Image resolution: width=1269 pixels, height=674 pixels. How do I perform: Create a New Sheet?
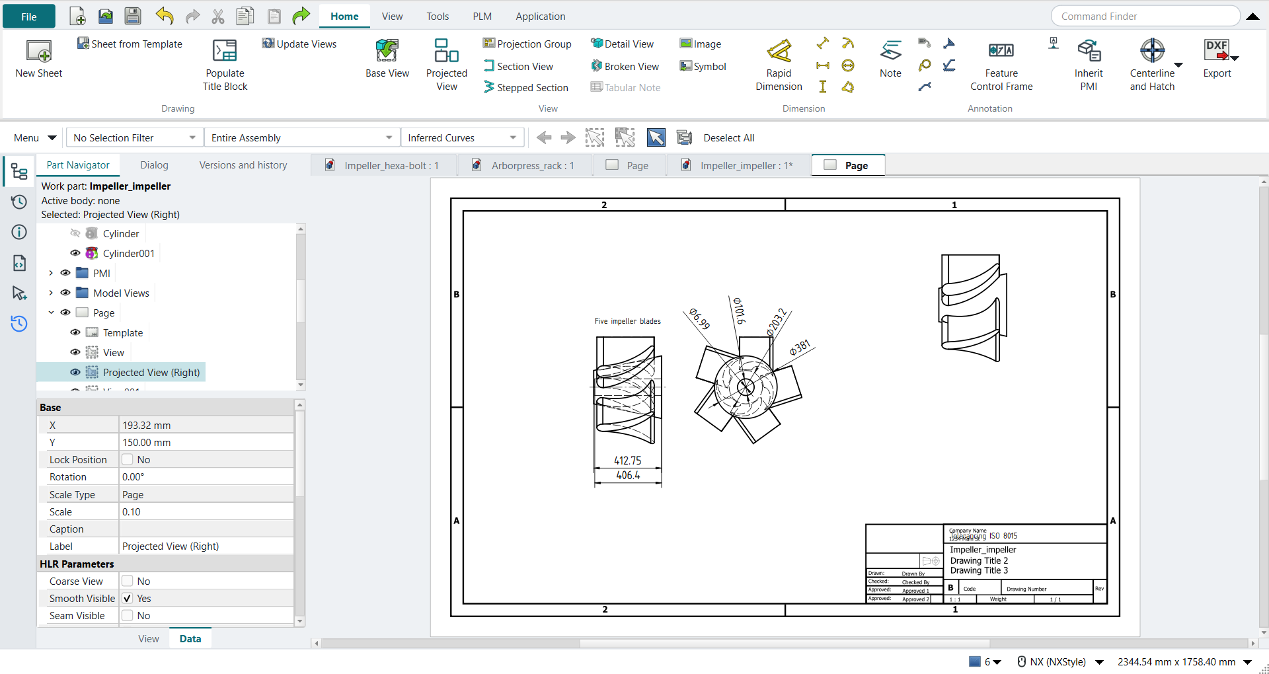click(x=39, y=59)
